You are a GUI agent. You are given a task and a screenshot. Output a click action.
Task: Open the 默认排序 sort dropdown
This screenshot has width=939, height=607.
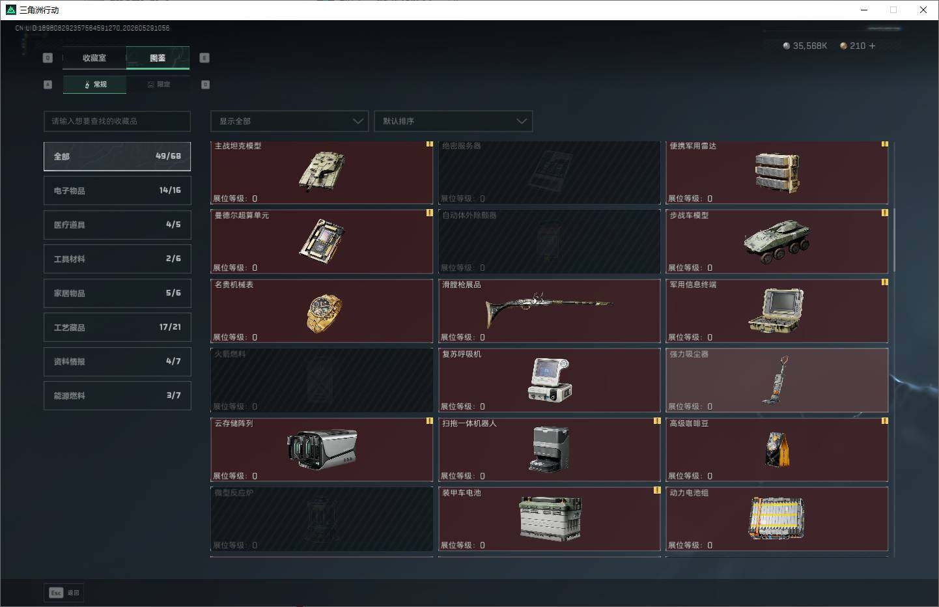[453, 121]
